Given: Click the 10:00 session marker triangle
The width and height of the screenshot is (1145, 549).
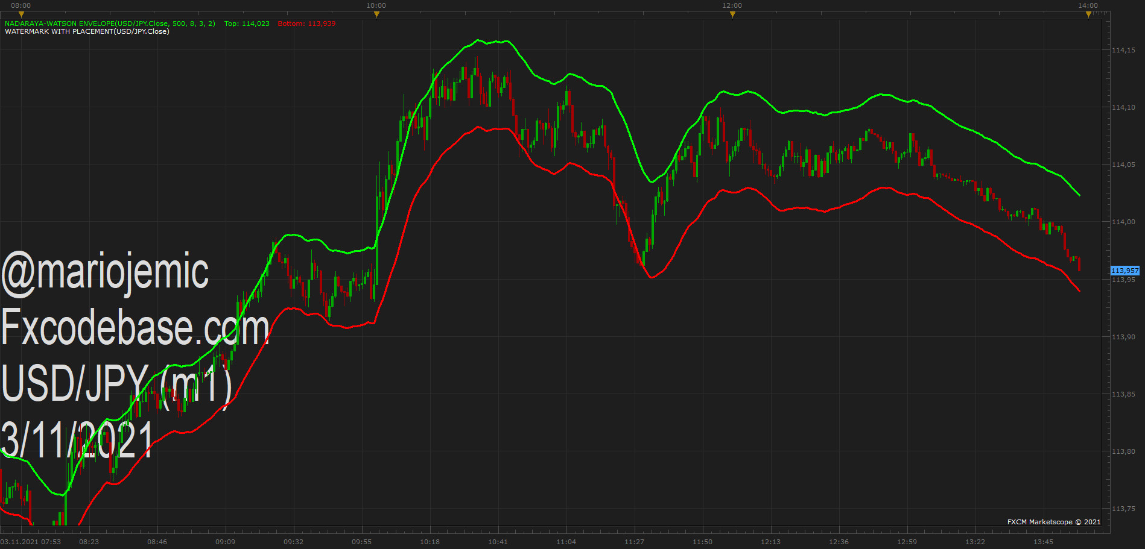Looking at the screenshot, I should pos(376,14).
